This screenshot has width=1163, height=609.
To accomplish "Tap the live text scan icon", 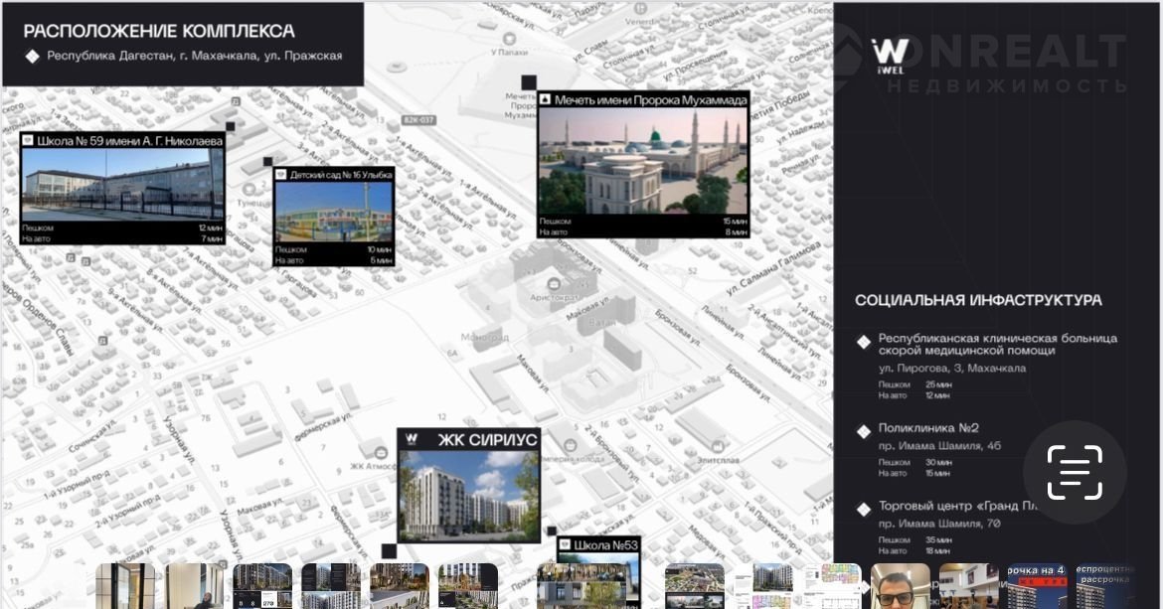I will 1075,473.
